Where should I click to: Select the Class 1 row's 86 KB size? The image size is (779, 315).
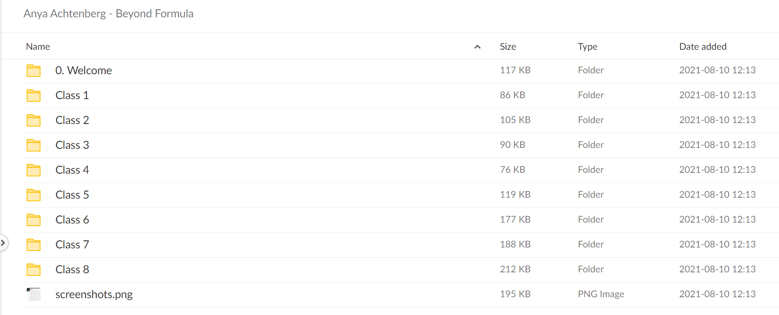pos(512,95)
